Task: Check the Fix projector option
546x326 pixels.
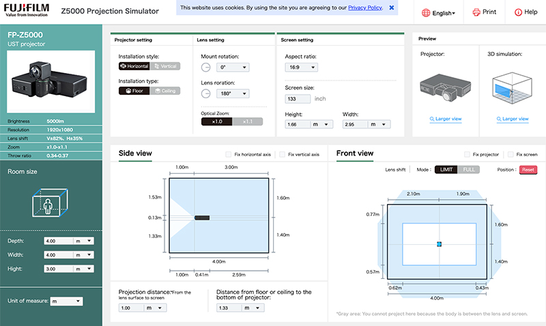Action: pyautogui.click(x=467, y=154)
